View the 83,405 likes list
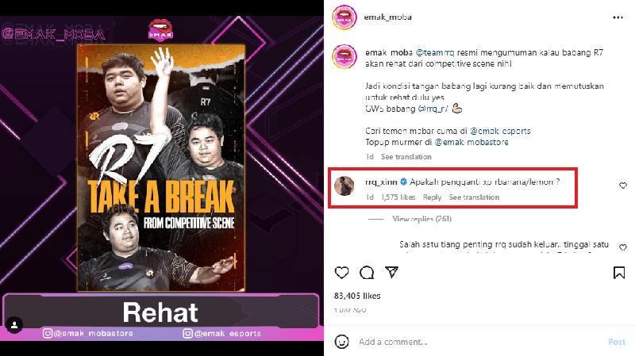 [x=357, y=296]
